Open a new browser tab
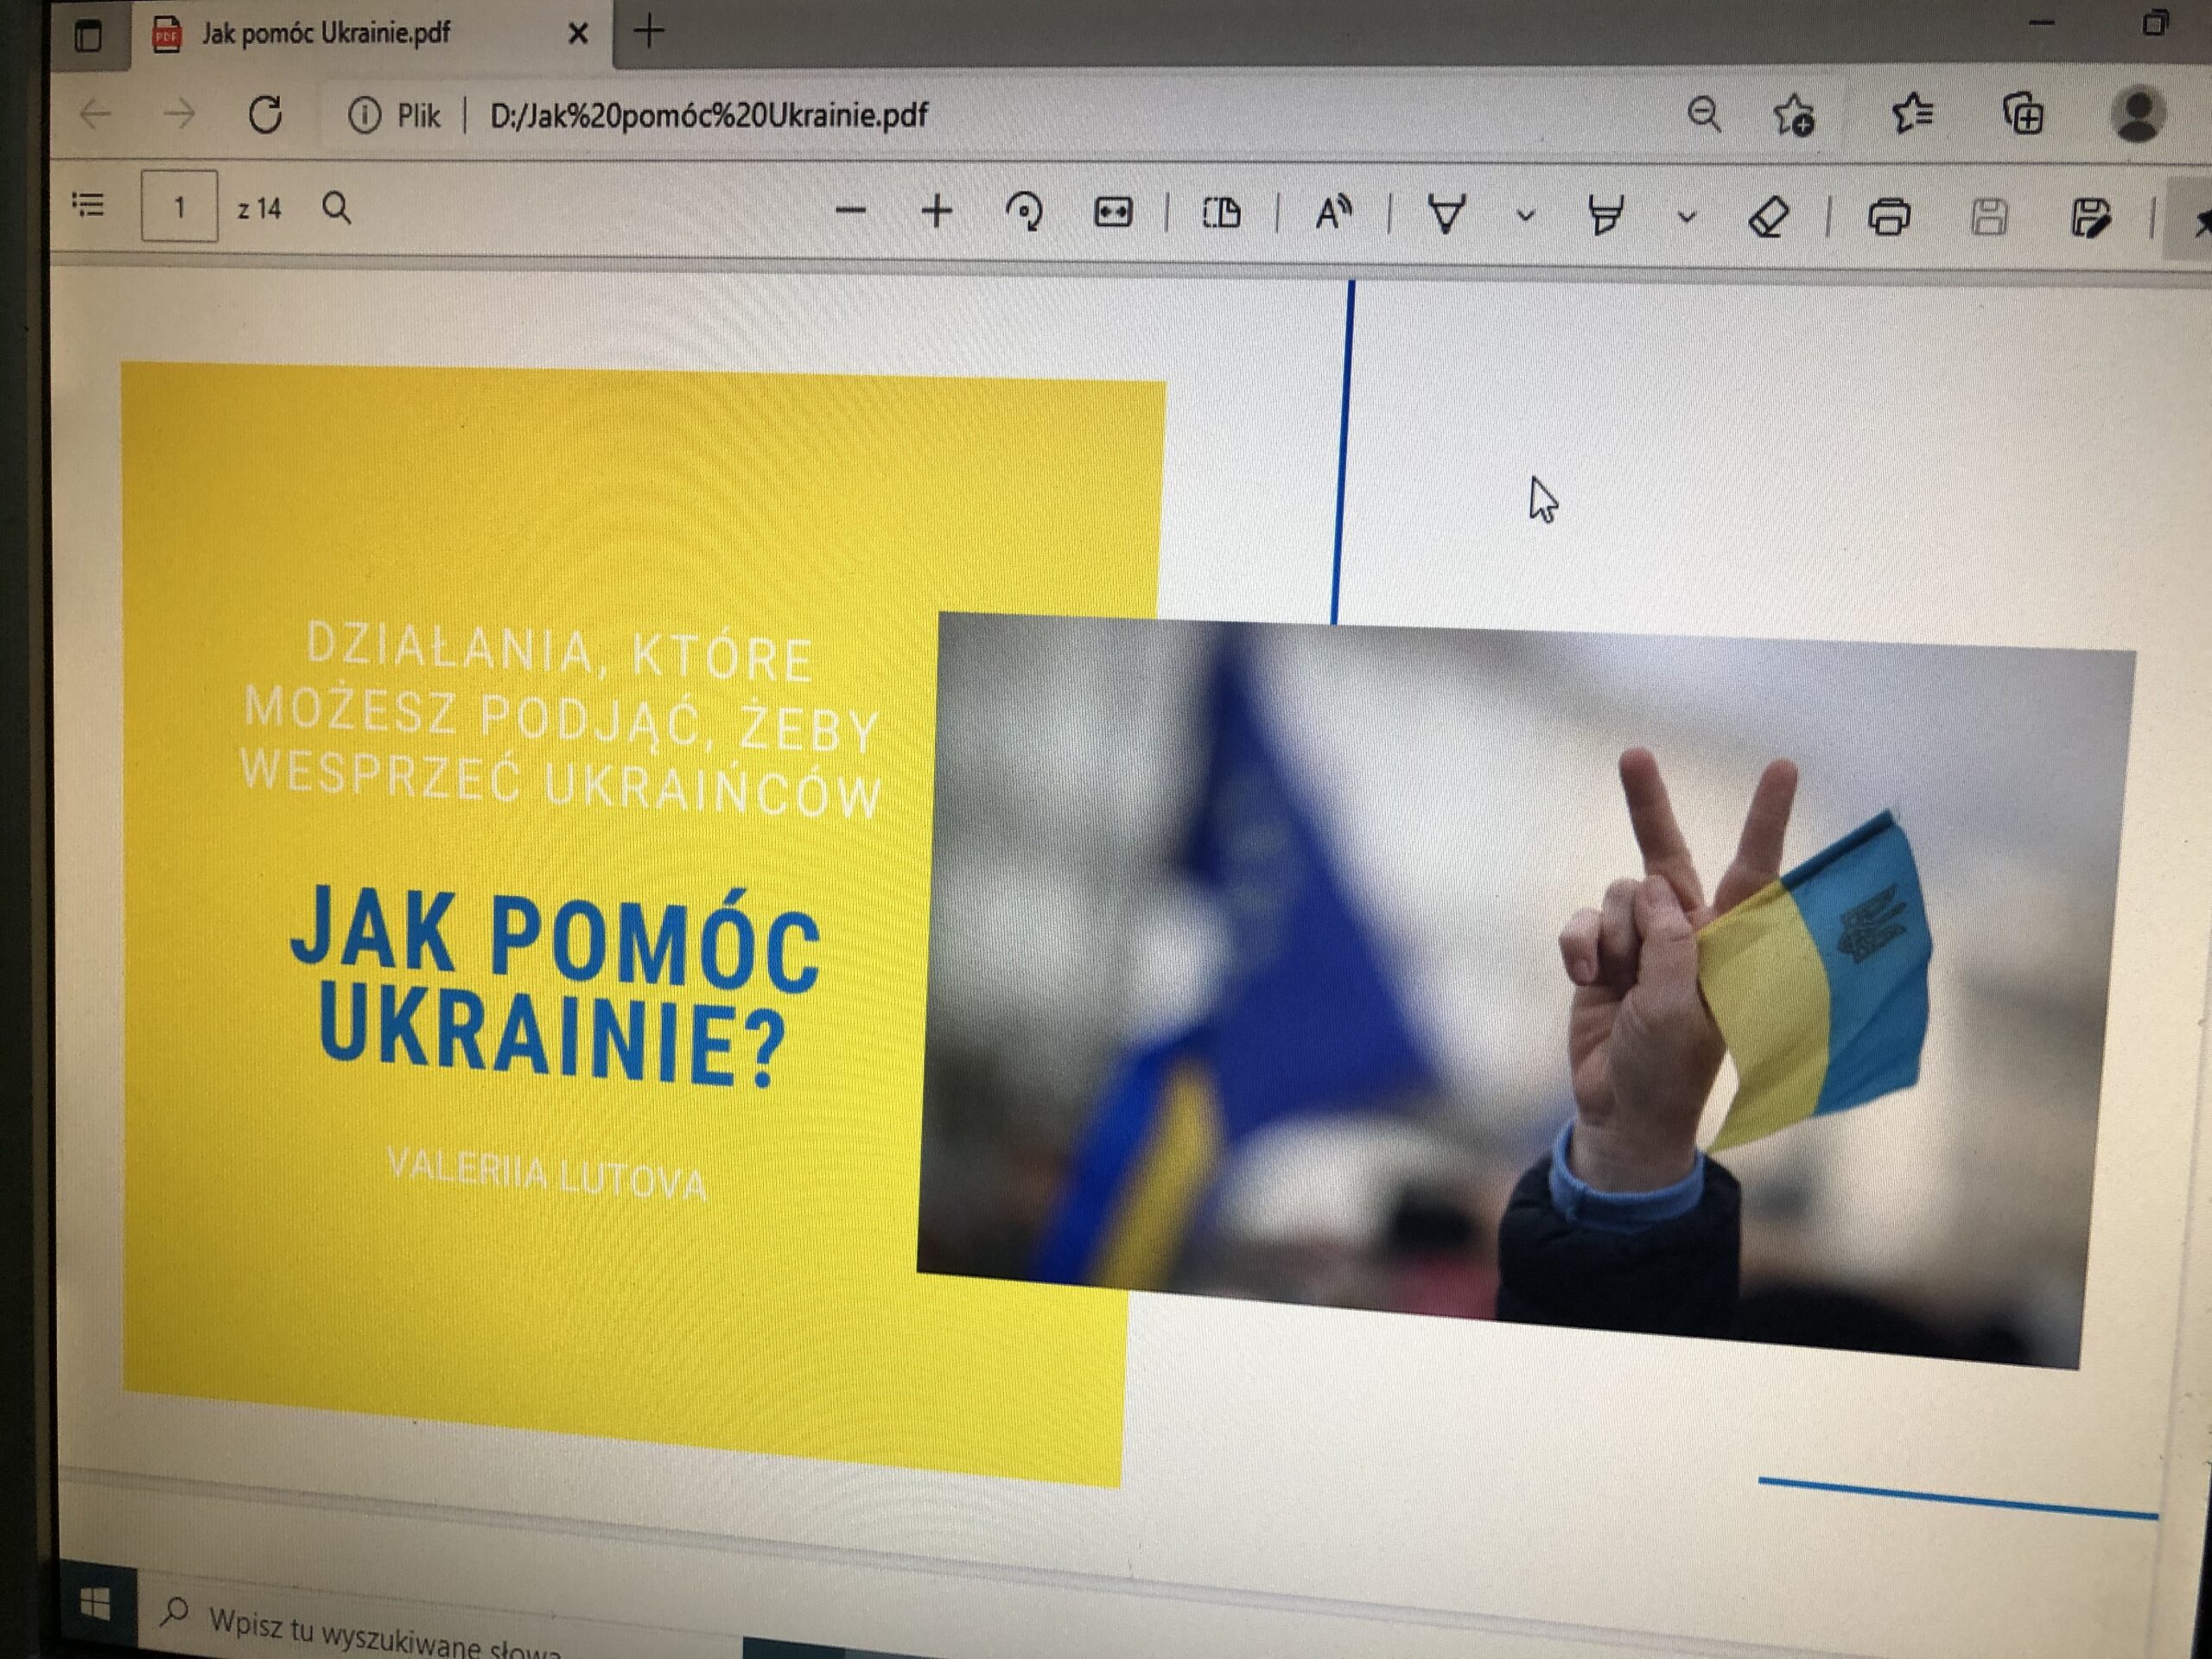Image resolution: width=2212 pixels, height=1659 pixels. pos(649,32)
